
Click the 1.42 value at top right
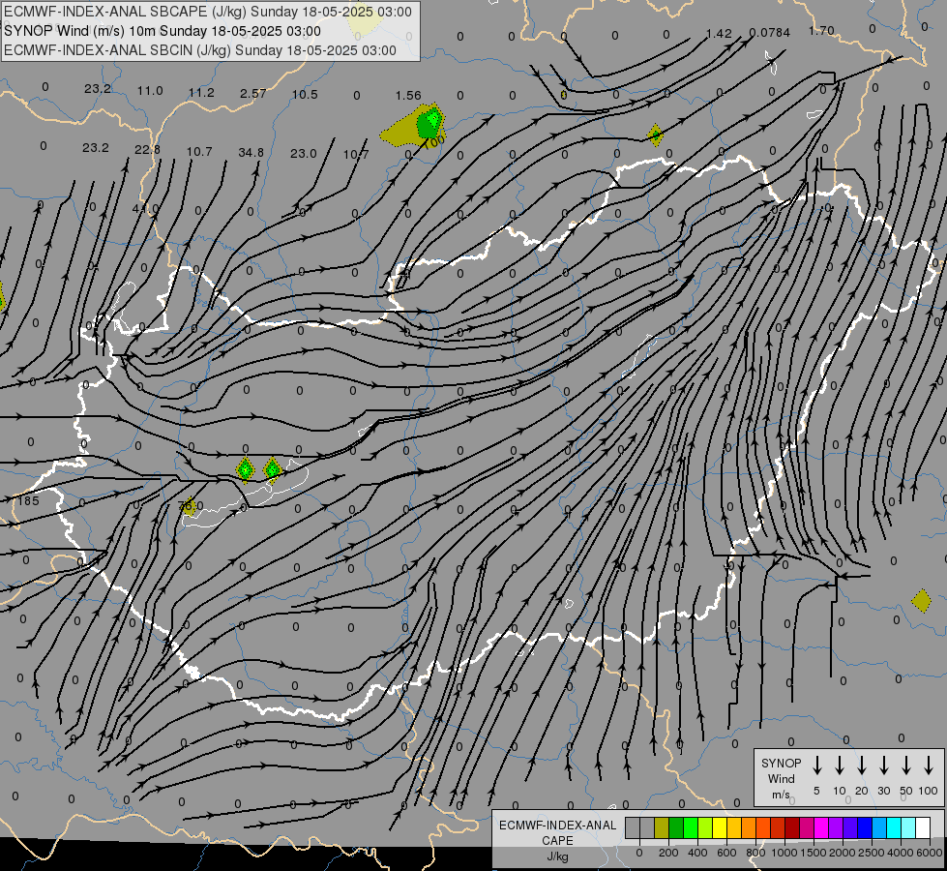tap(719, 33)
